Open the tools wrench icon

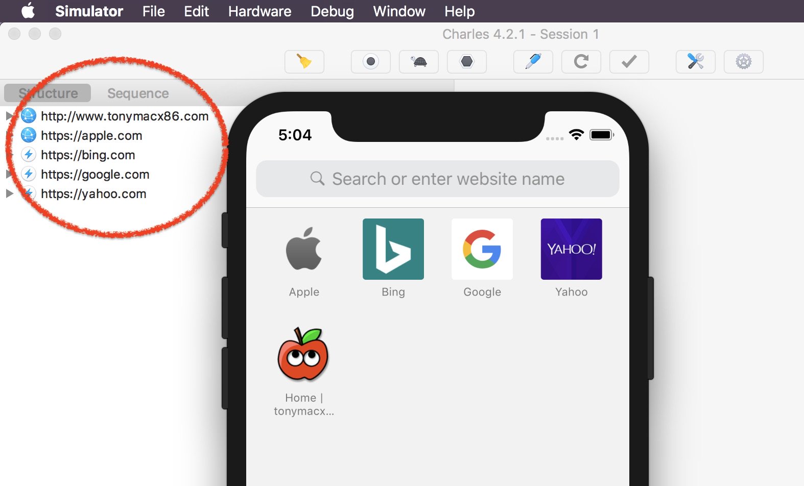click(x=696, y=62)
